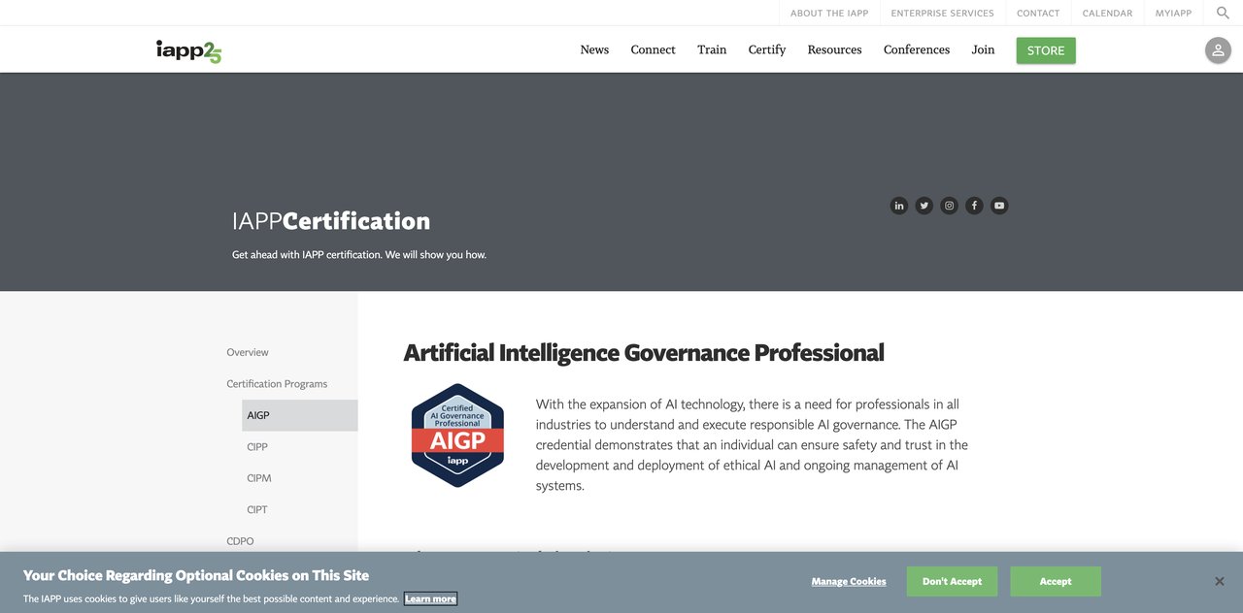Open the MyIAPP link
Viewport: 1243px width, 613px height.
tap(1173, 14)
